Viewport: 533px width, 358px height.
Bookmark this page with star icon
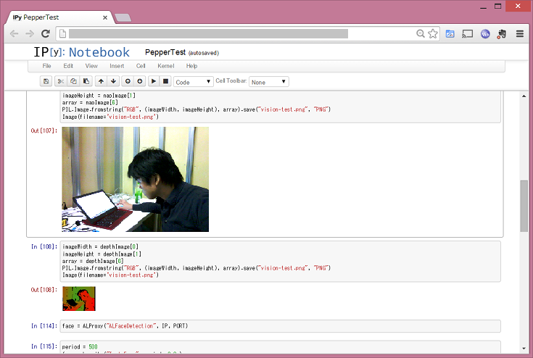click(433, 33)
